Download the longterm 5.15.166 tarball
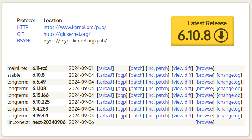This screenshot has height=139, width=252. 105,95
